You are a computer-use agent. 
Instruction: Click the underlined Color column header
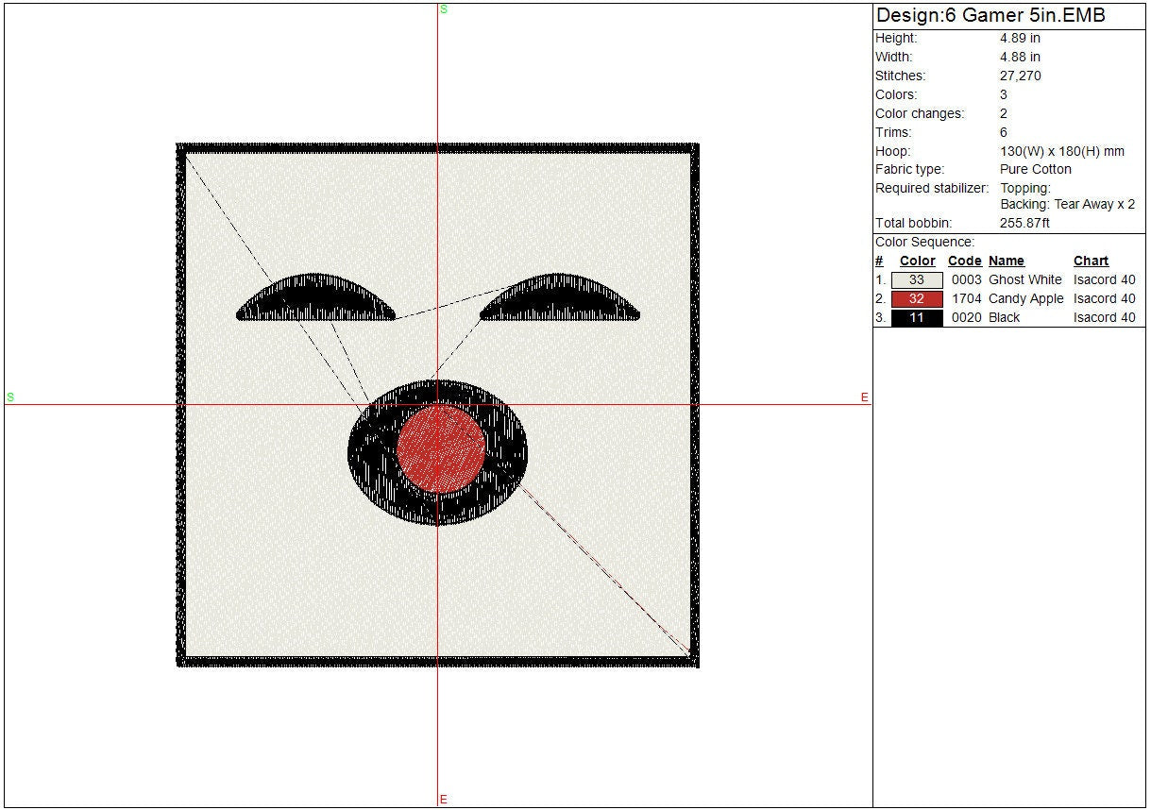tap(917, 262)
